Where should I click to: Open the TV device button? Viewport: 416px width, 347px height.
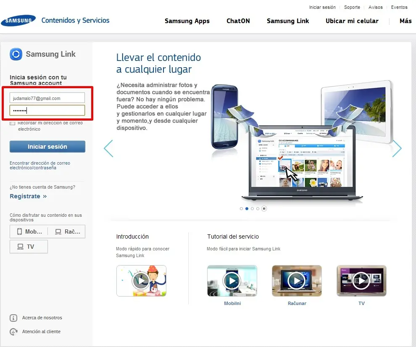29,247
